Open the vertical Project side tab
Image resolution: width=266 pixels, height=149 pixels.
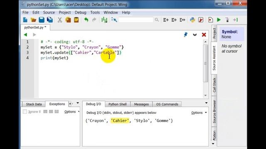(x=214, y=33)
